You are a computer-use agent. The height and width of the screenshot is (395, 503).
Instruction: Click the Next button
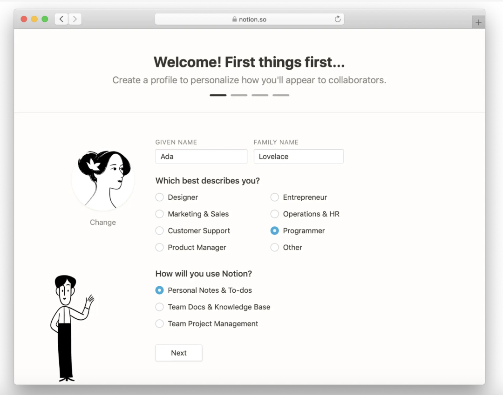(x=179, y=353)
